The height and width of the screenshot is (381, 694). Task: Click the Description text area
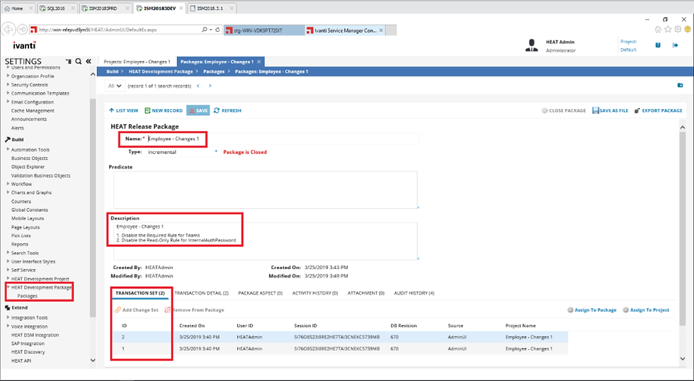(266, 241)
